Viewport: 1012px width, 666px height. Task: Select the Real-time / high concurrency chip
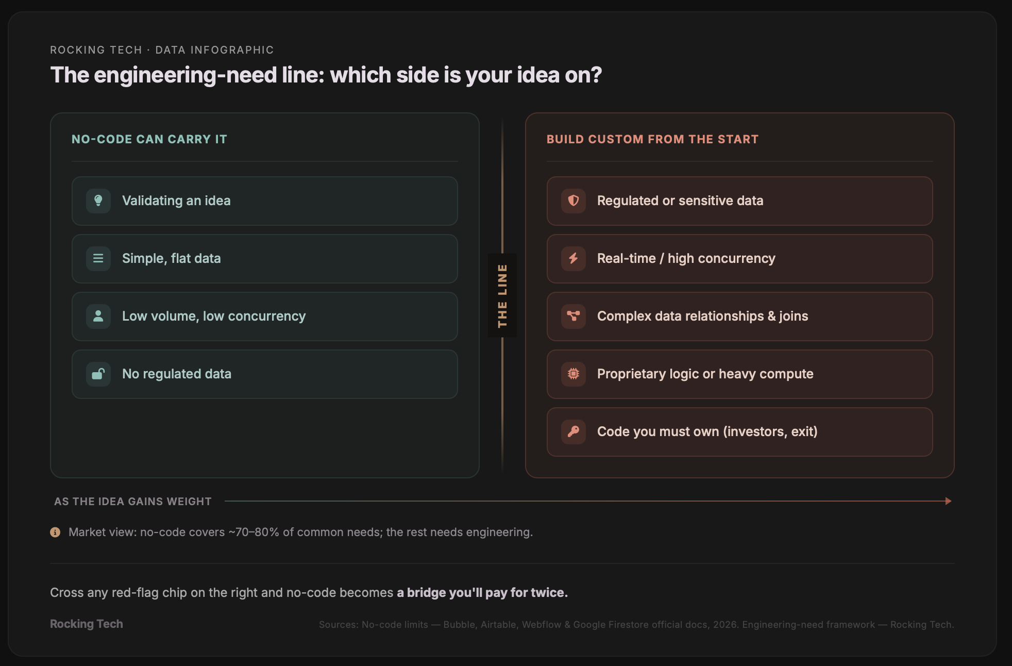click(x=740, y=259)
